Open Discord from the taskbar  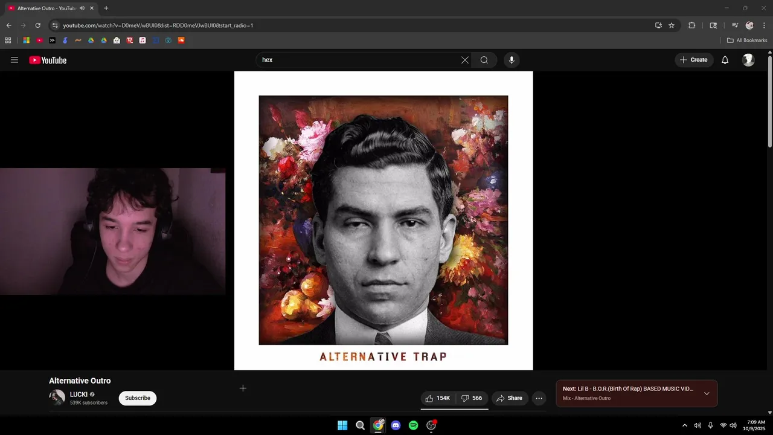tap(396, 425)
